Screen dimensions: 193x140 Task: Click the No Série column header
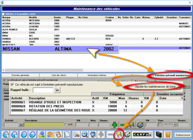pos(91,17)
